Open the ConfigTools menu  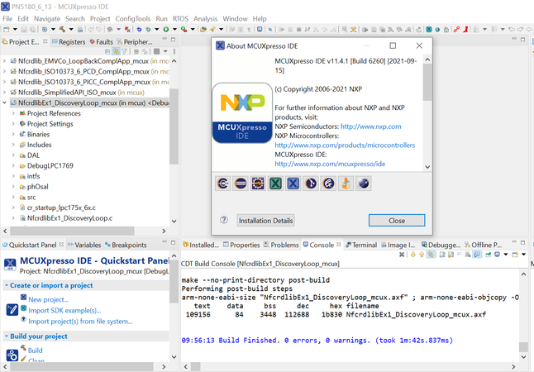133,19
